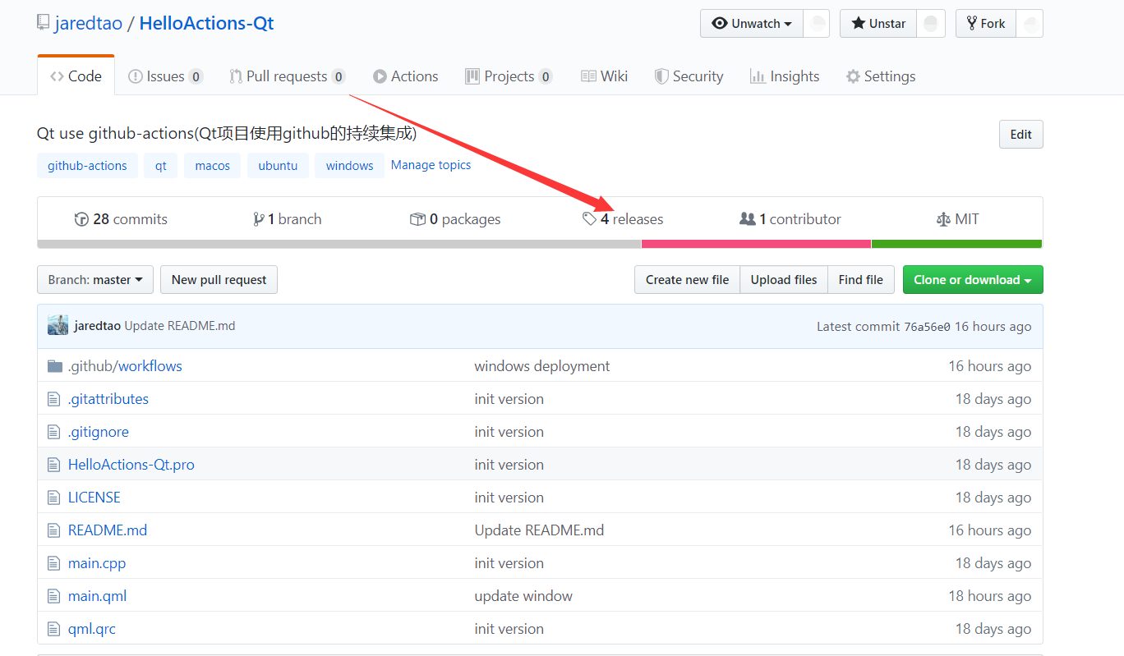Click Unstar to remove the star
Viewport: 1124px width, 656px height.
(878, 23)
